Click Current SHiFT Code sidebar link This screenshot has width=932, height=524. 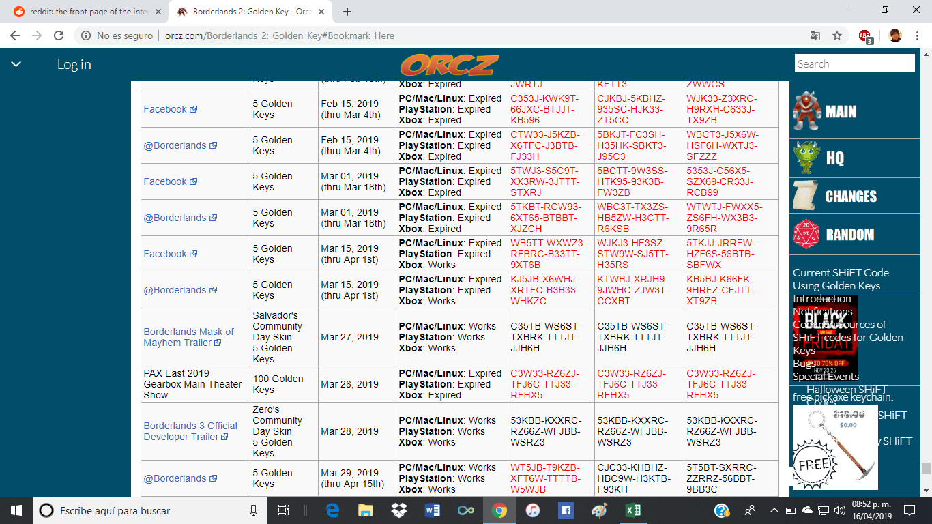tap(841, 272)
